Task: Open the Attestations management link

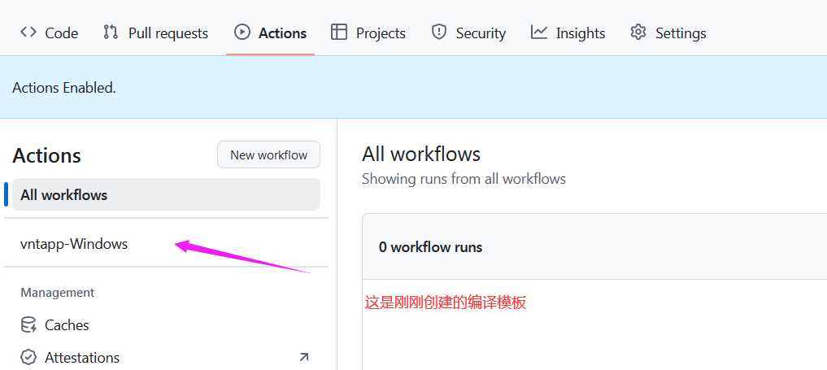Action: 82,357
